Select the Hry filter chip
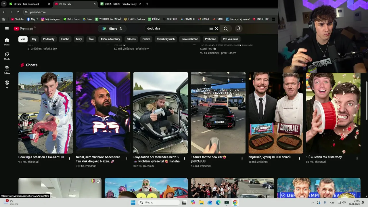 (34, 39)
